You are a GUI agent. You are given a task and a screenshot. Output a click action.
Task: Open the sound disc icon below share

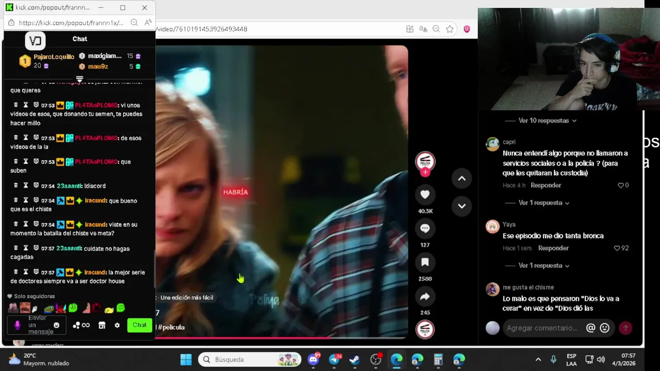click(x=425, y=330)
